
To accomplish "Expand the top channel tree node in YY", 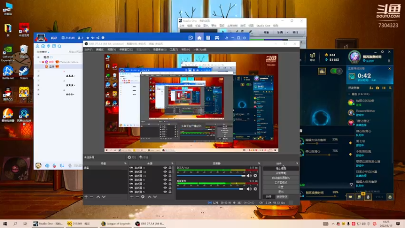I will [x=38, y=57].
